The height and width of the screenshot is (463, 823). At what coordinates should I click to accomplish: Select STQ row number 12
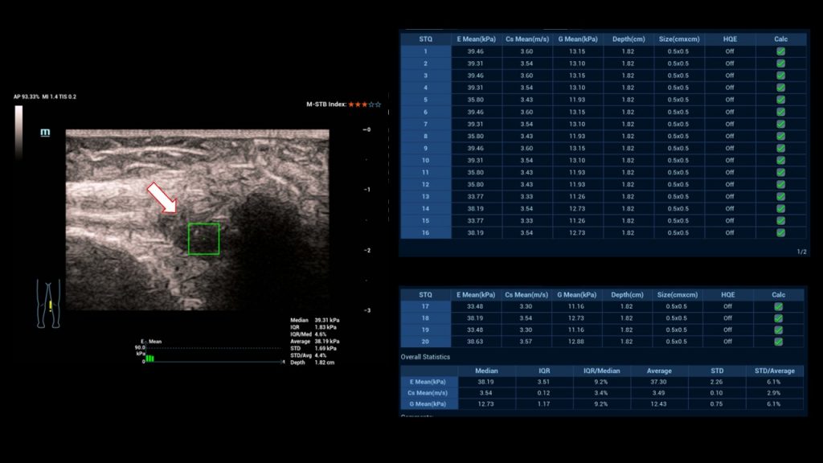425,184
